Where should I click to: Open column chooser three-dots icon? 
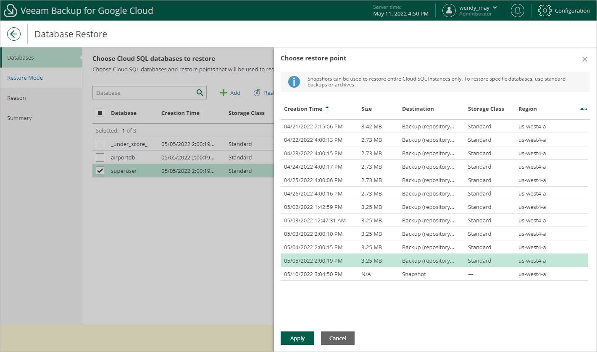583,109
